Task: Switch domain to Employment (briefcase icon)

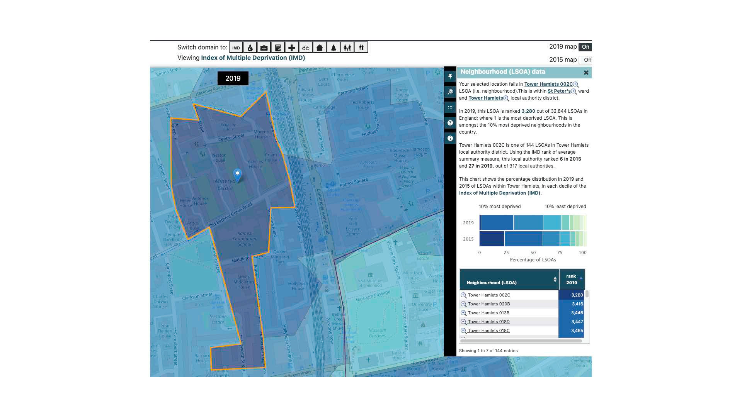Action: point(264,47)
